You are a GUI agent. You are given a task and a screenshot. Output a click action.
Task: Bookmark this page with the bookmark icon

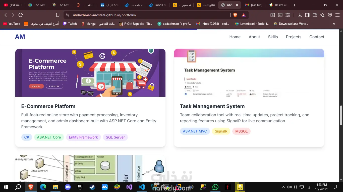tap(58, 15)
